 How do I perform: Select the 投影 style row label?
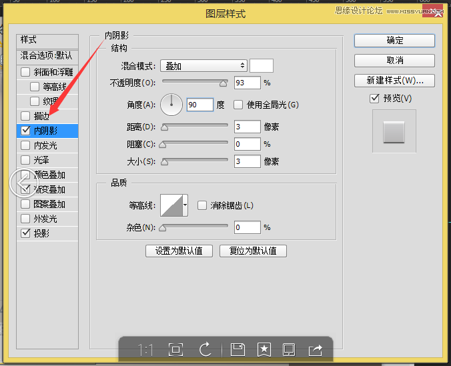[41, 233]
